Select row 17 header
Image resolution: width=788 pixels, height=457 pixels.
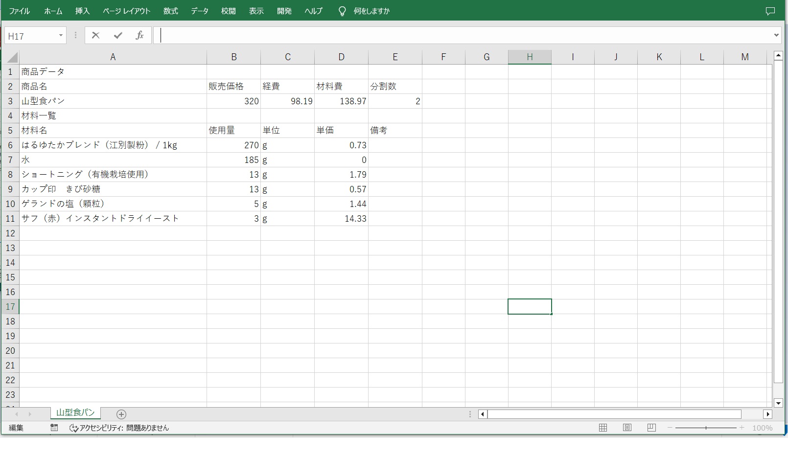[x=10, y=307]
